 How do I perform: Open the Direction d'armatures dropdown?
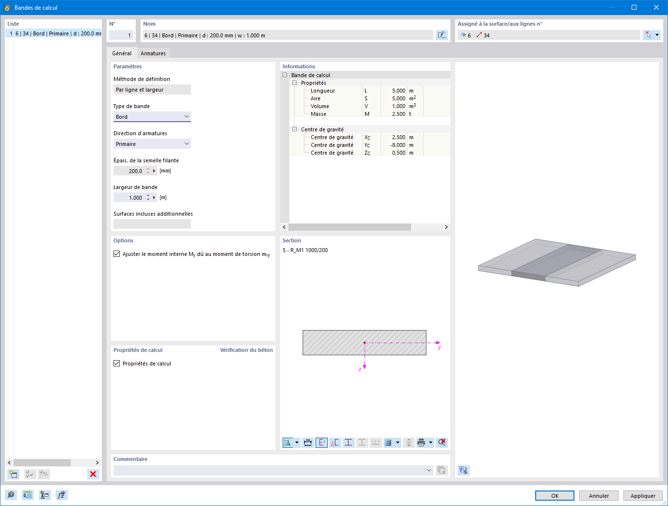point(186,143)
